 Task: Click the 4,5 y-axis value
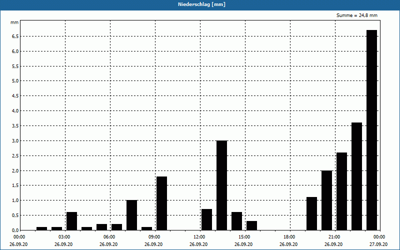(15, 96)
